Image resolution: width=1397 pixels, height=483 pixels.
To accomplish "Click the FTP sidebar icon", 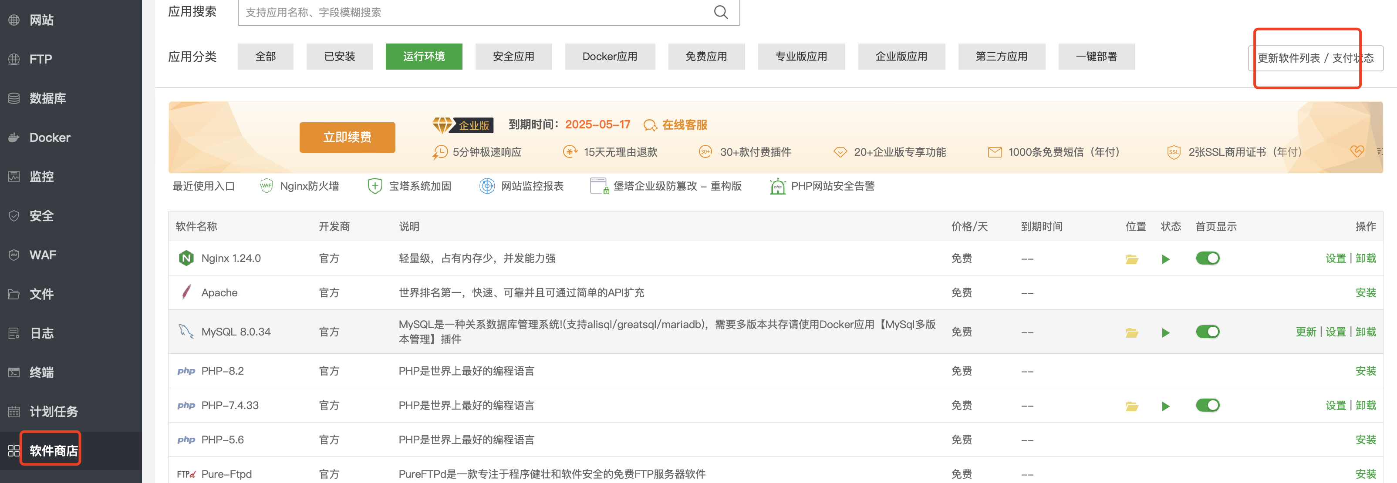I will coord(14,59).
